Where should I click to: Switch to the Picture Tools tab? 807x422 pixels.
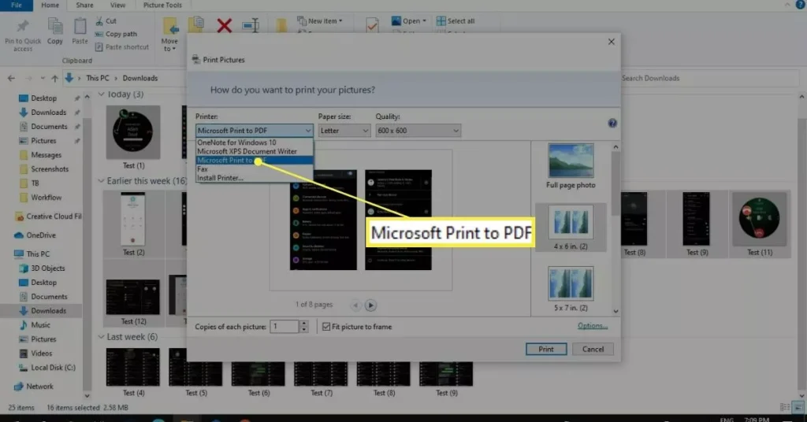pyautogui.click(x=162, y=6)
